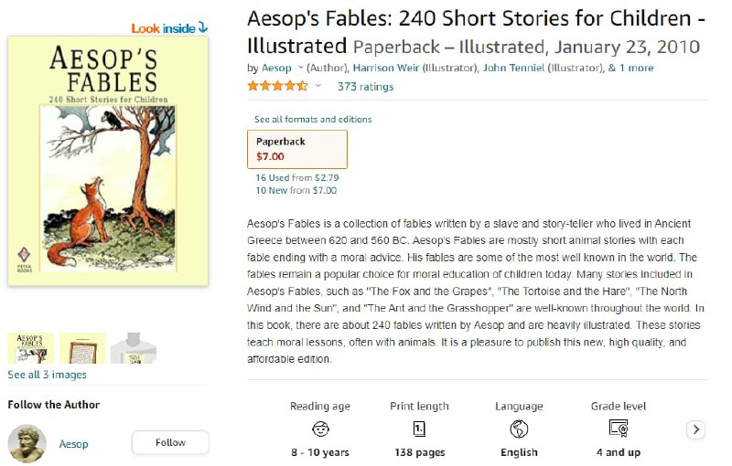Screen dimensions: 732x466
Task: Click the Print length page icon
Action: tap(419, 429)
